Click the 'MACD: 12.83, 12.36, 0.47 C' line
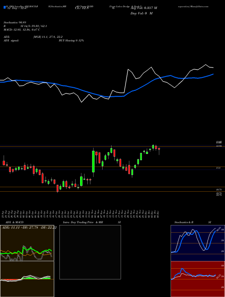 (x=22, y=30)
